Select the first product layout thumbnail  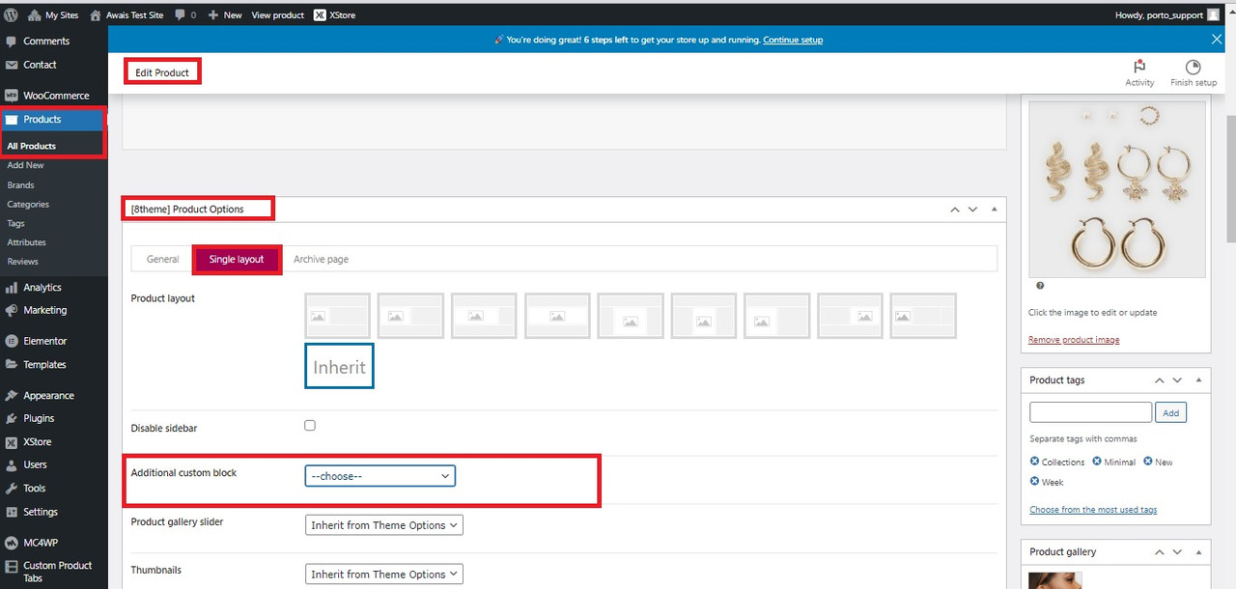click(338, 316)
